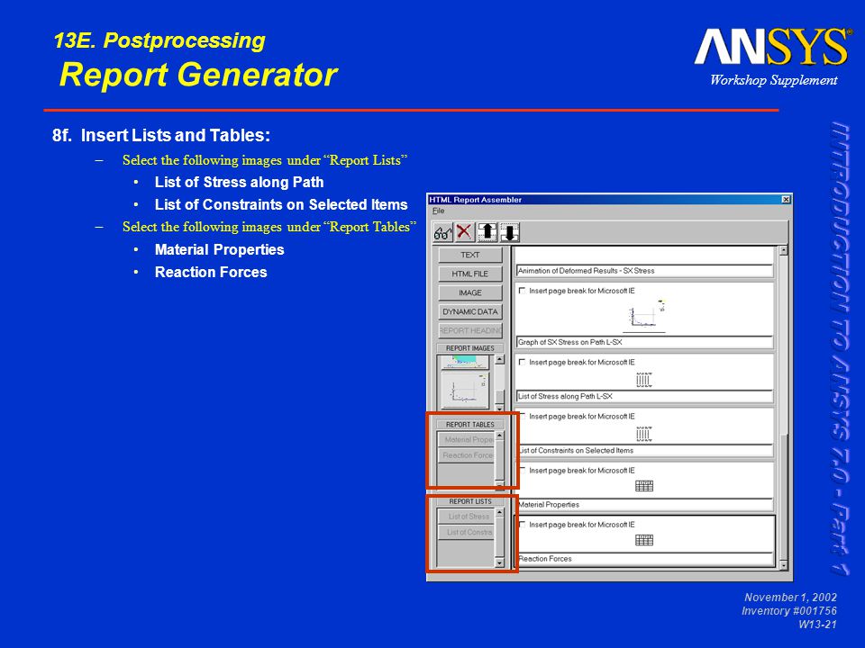Check page break box above List of Constraints
This screenshot has height=648, width=865.
point(522,416)
